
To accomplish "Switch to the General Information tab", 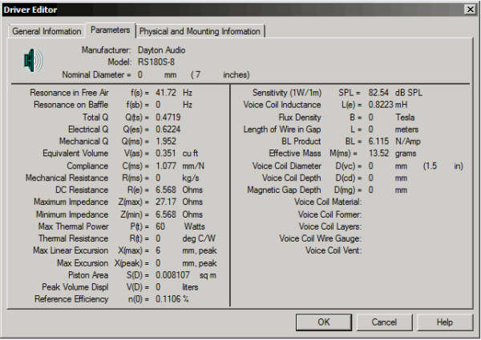I will [x=46, y=31].
